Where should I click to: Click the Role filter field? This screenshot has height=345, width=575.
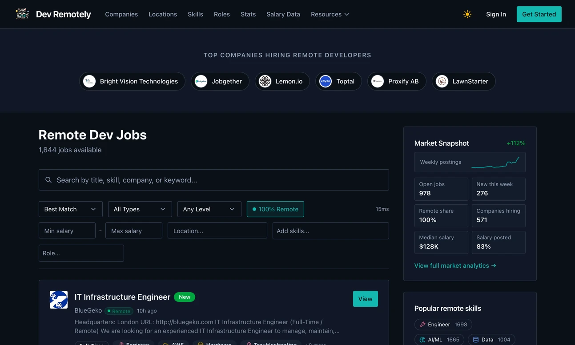click(x=81, y=253)
